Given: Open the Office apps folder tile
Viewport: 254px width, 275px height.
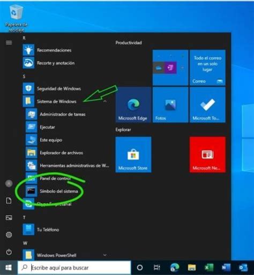Looking at the screenshot, I should coord(170,68).
